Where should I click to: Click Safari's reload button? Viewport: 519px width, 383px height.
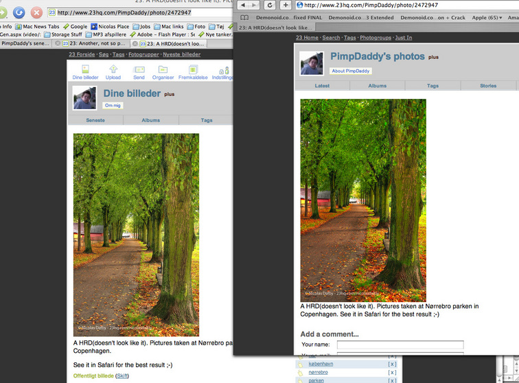point(270,5)
